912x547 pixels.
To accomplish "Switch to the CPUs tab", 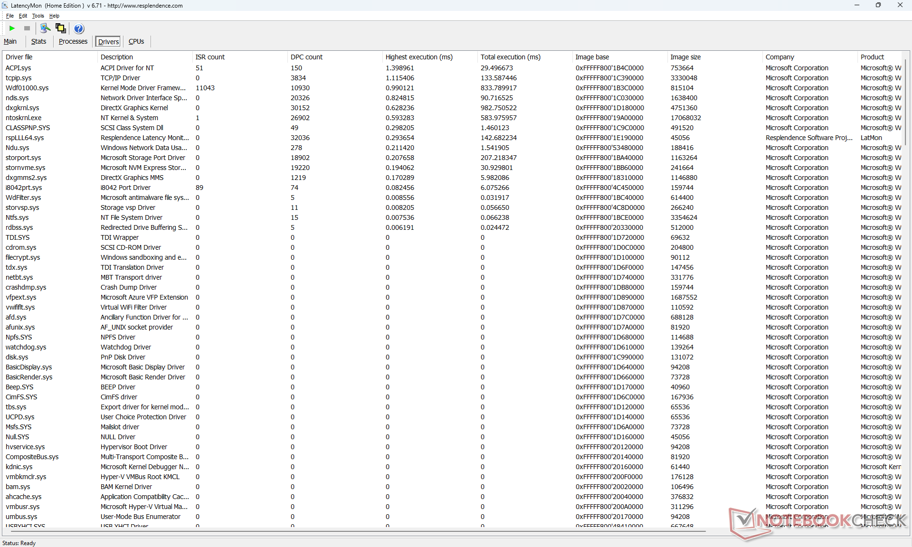I will click(136, 41).
